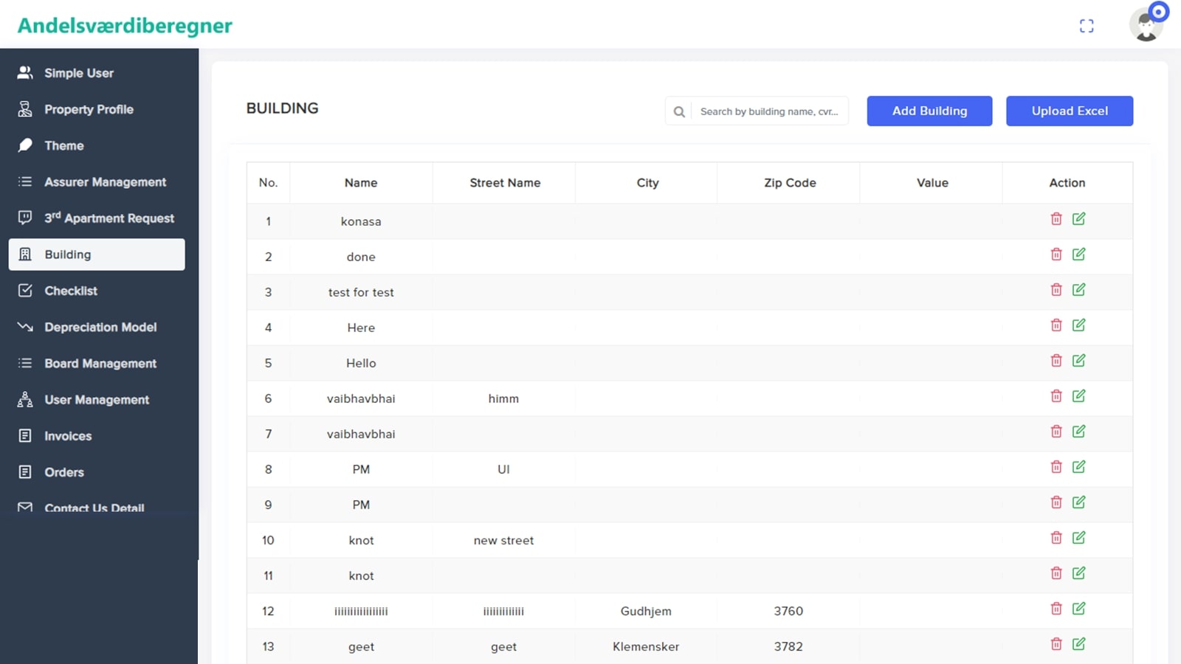Edit the test for test row
Image resolution: width=1181 pixels, height=664 pixels.
coord(1078,290)
